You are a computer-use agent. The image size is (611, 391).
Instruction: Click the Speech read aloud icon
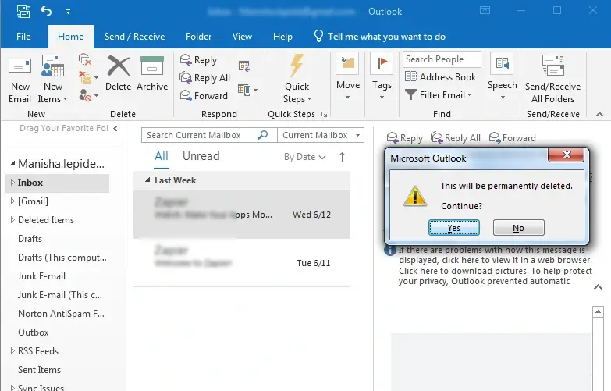[x=502, y=66]
